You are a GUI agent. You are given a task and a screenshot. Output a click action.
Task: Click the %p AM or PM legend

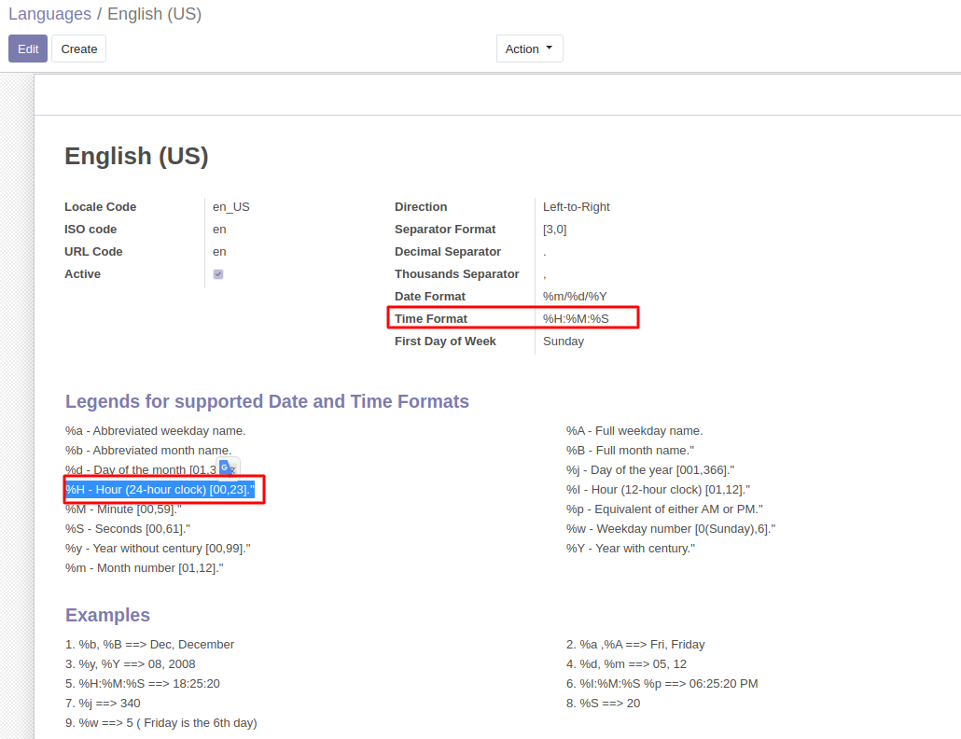664,509
